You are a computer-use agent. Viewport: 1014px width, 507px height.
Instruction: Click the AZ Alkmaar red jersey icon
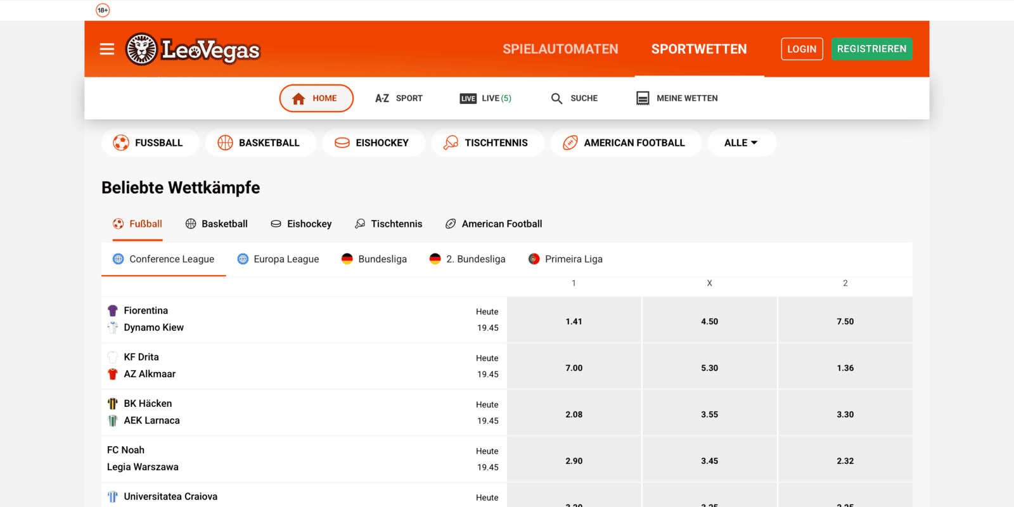tap(113, 374)
